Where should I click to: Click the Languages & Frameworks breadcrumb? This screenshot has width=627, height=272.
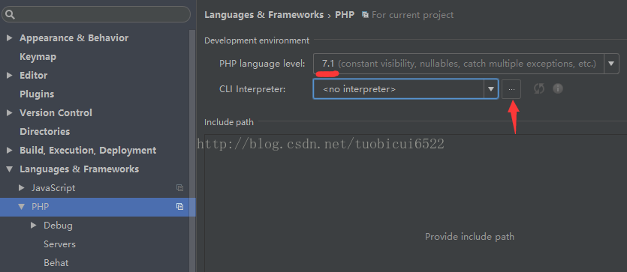tap(264, 15)
